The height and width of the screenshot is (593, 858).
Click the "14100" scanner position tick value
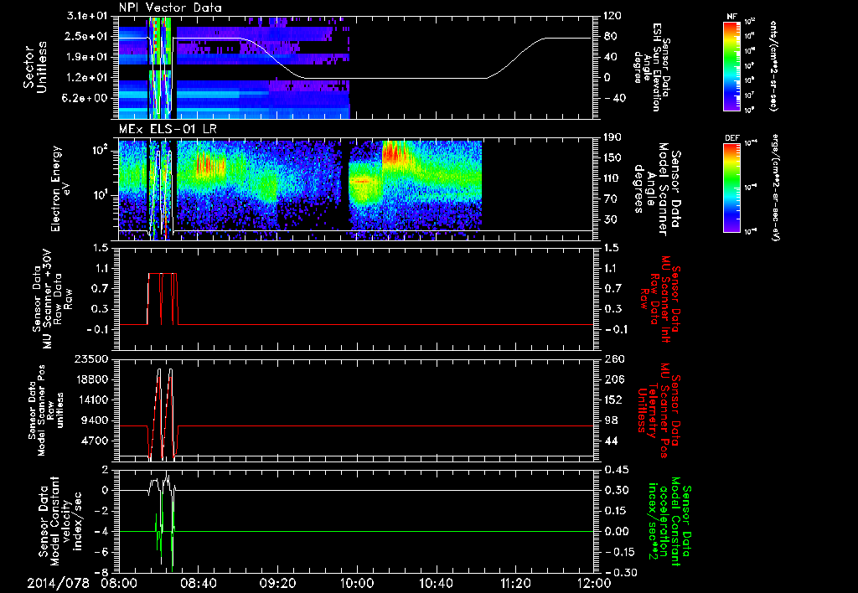click(90, 400)
